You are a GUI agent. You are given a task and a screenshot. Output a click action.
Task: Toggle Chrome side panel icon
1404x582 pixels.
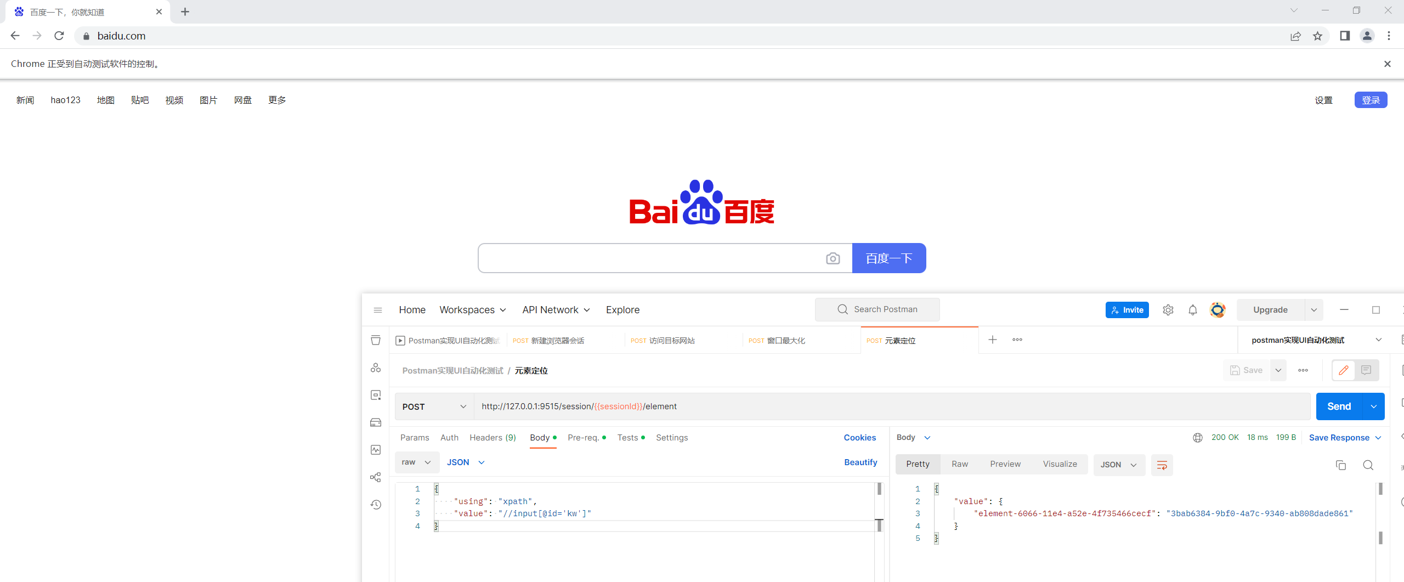1345,36
